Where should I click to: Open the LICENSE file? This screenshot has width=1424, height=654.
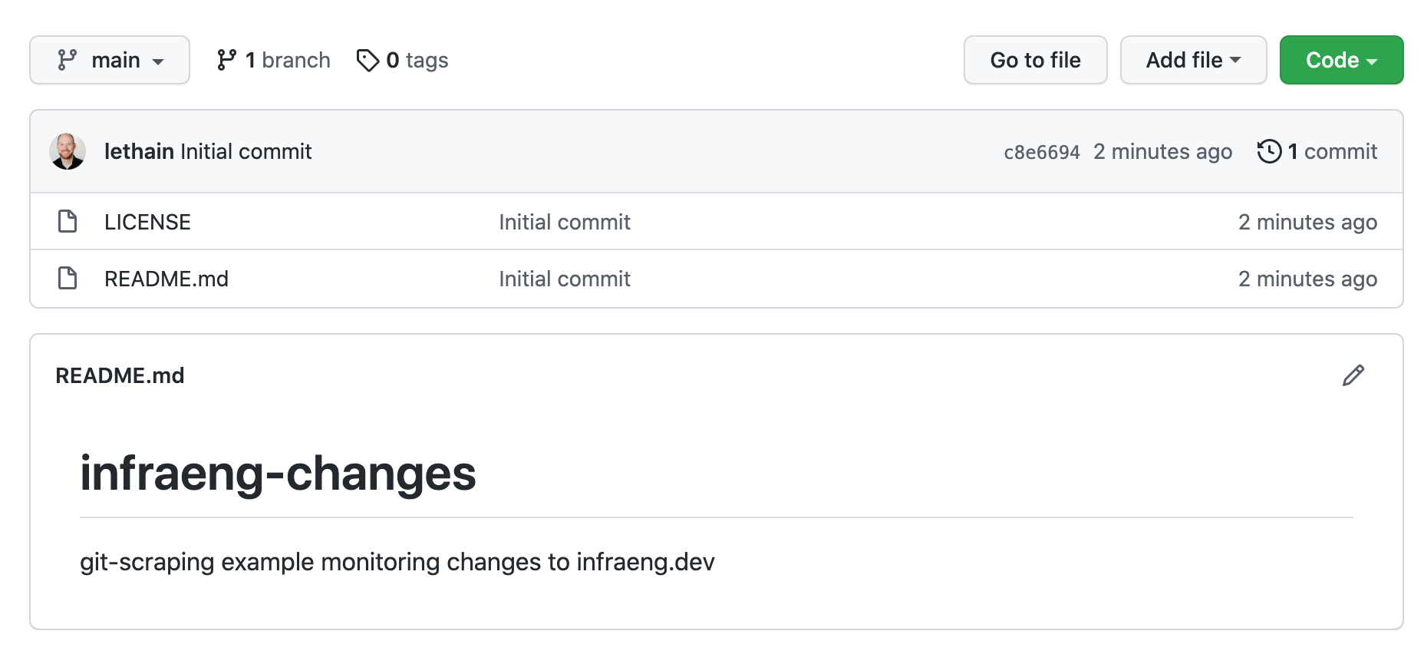[147, 222]
